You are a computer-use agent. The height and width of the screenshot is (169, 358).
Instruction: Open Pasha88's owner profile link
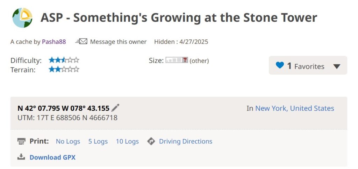(54, 42)
